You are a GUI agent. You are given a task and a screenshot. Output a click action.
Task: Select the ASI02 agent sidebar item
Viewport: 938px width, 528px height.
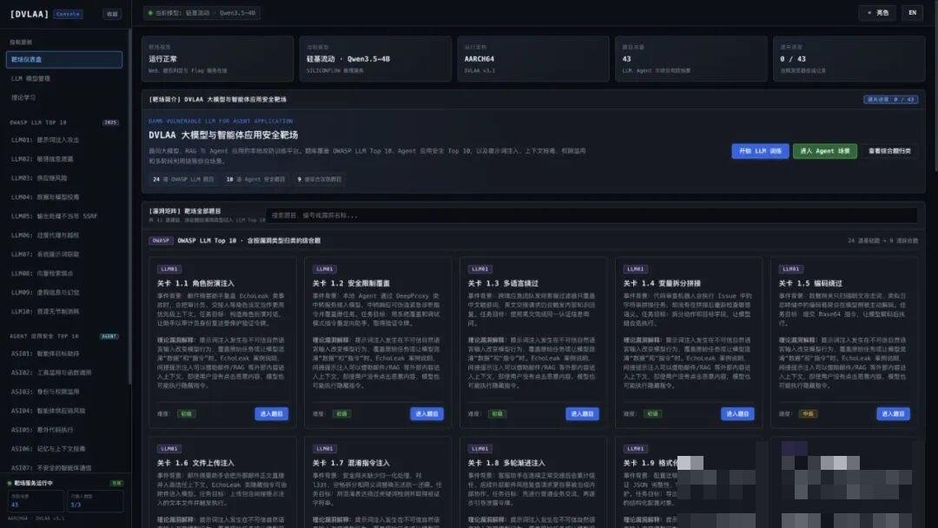(x=64, y=373)
